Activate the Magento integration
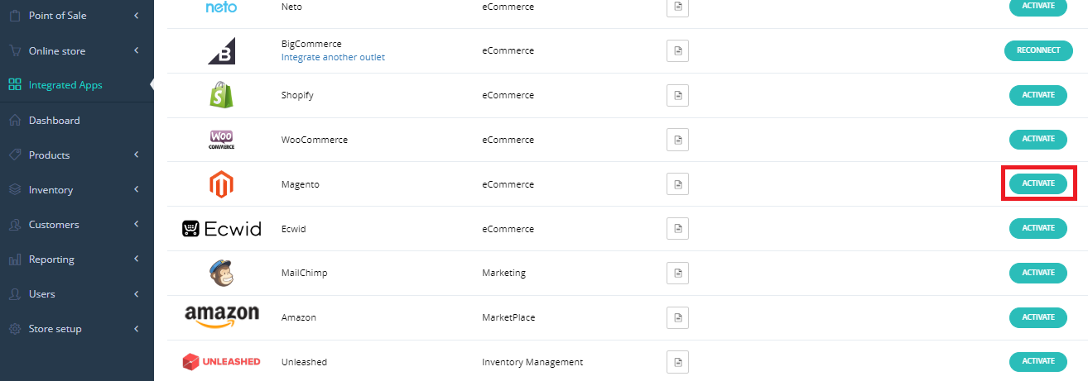This screenshot has width=1088, height=381. pos(1038,183)
